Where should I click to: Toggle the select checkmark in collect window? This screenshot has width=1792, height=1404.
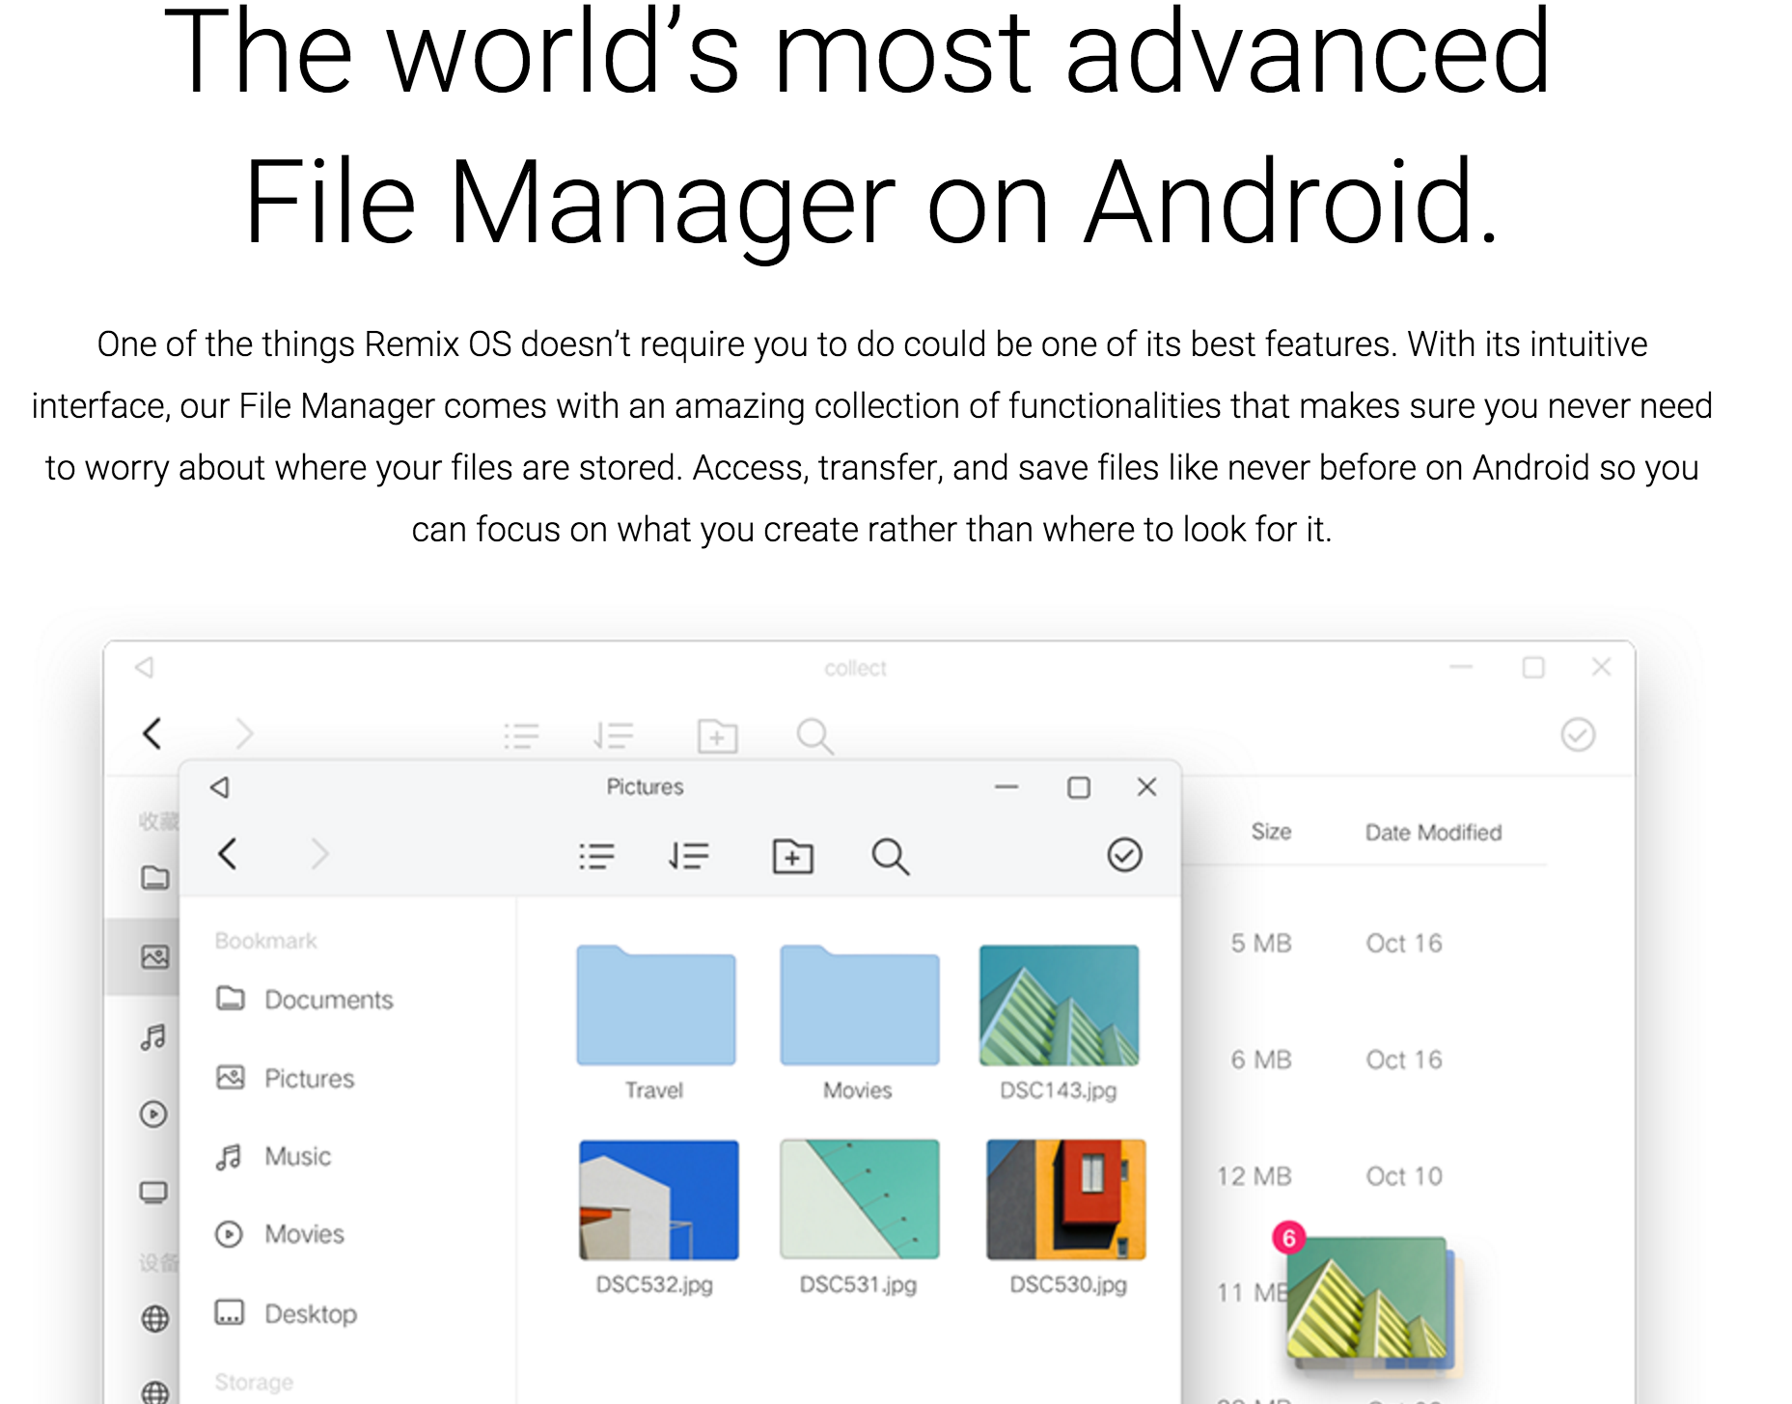[x=1578, y=735]
